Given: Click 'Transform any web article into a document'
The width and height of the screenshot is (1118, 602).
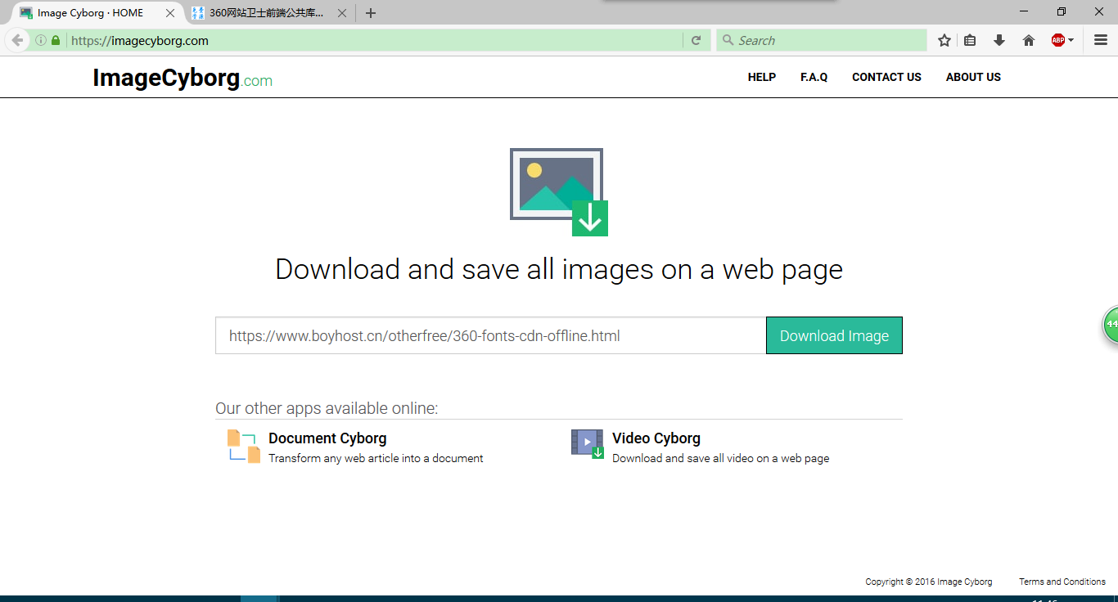Looking at the screenshot, I should (376, 458).
